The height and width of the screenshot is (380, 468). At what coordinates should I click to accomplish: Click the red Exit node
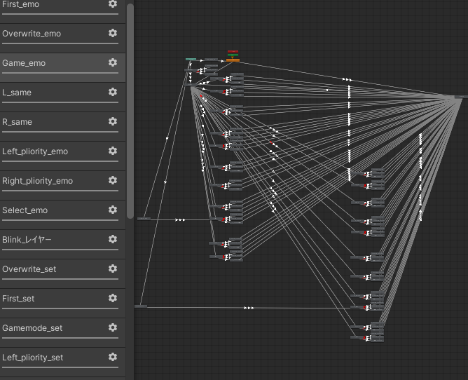tap(233, 52)
